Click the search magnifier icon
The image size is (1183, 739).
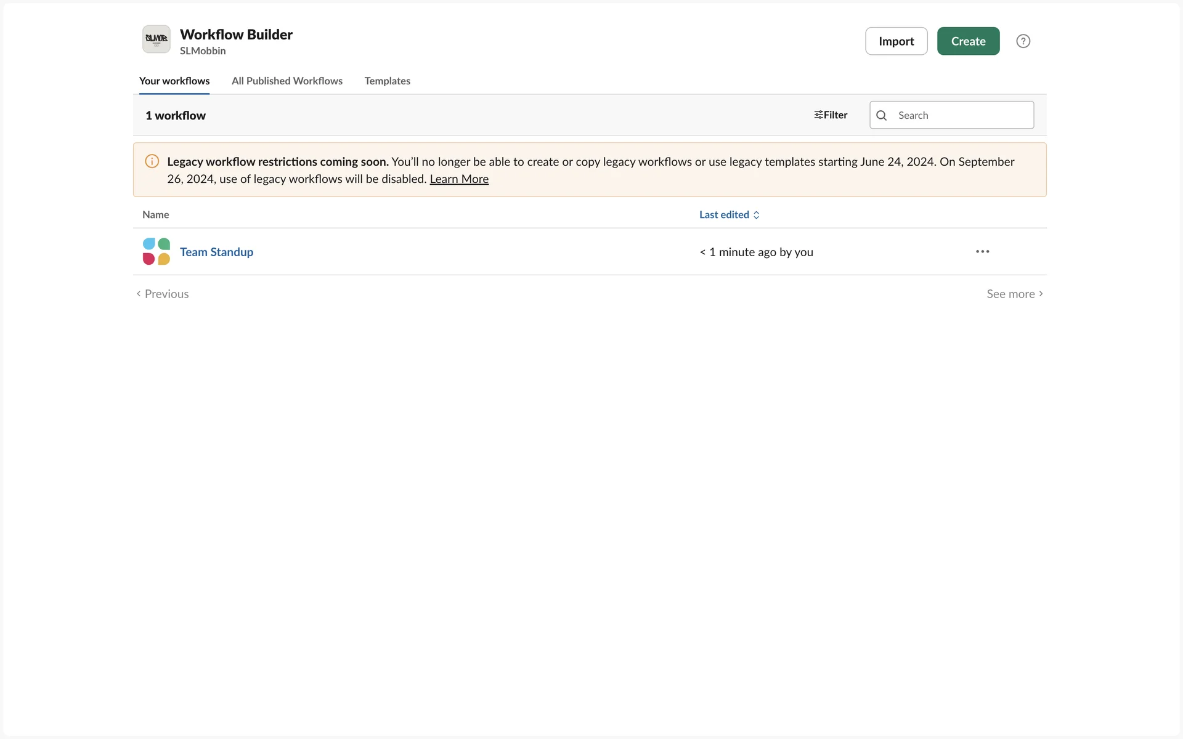[x=881, y=115]
